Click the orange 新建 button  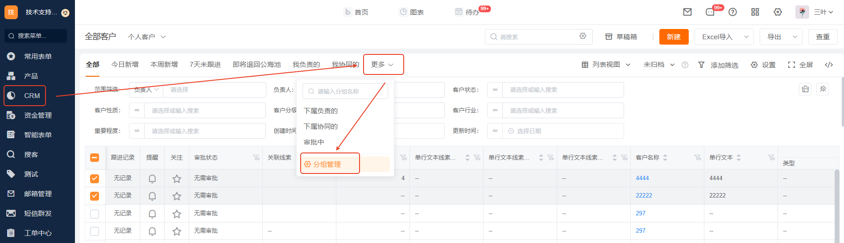click(x=674, y=37)
